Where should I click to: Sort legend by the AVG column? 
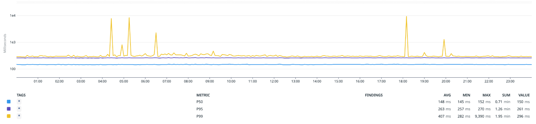click(x=447, y=95)
